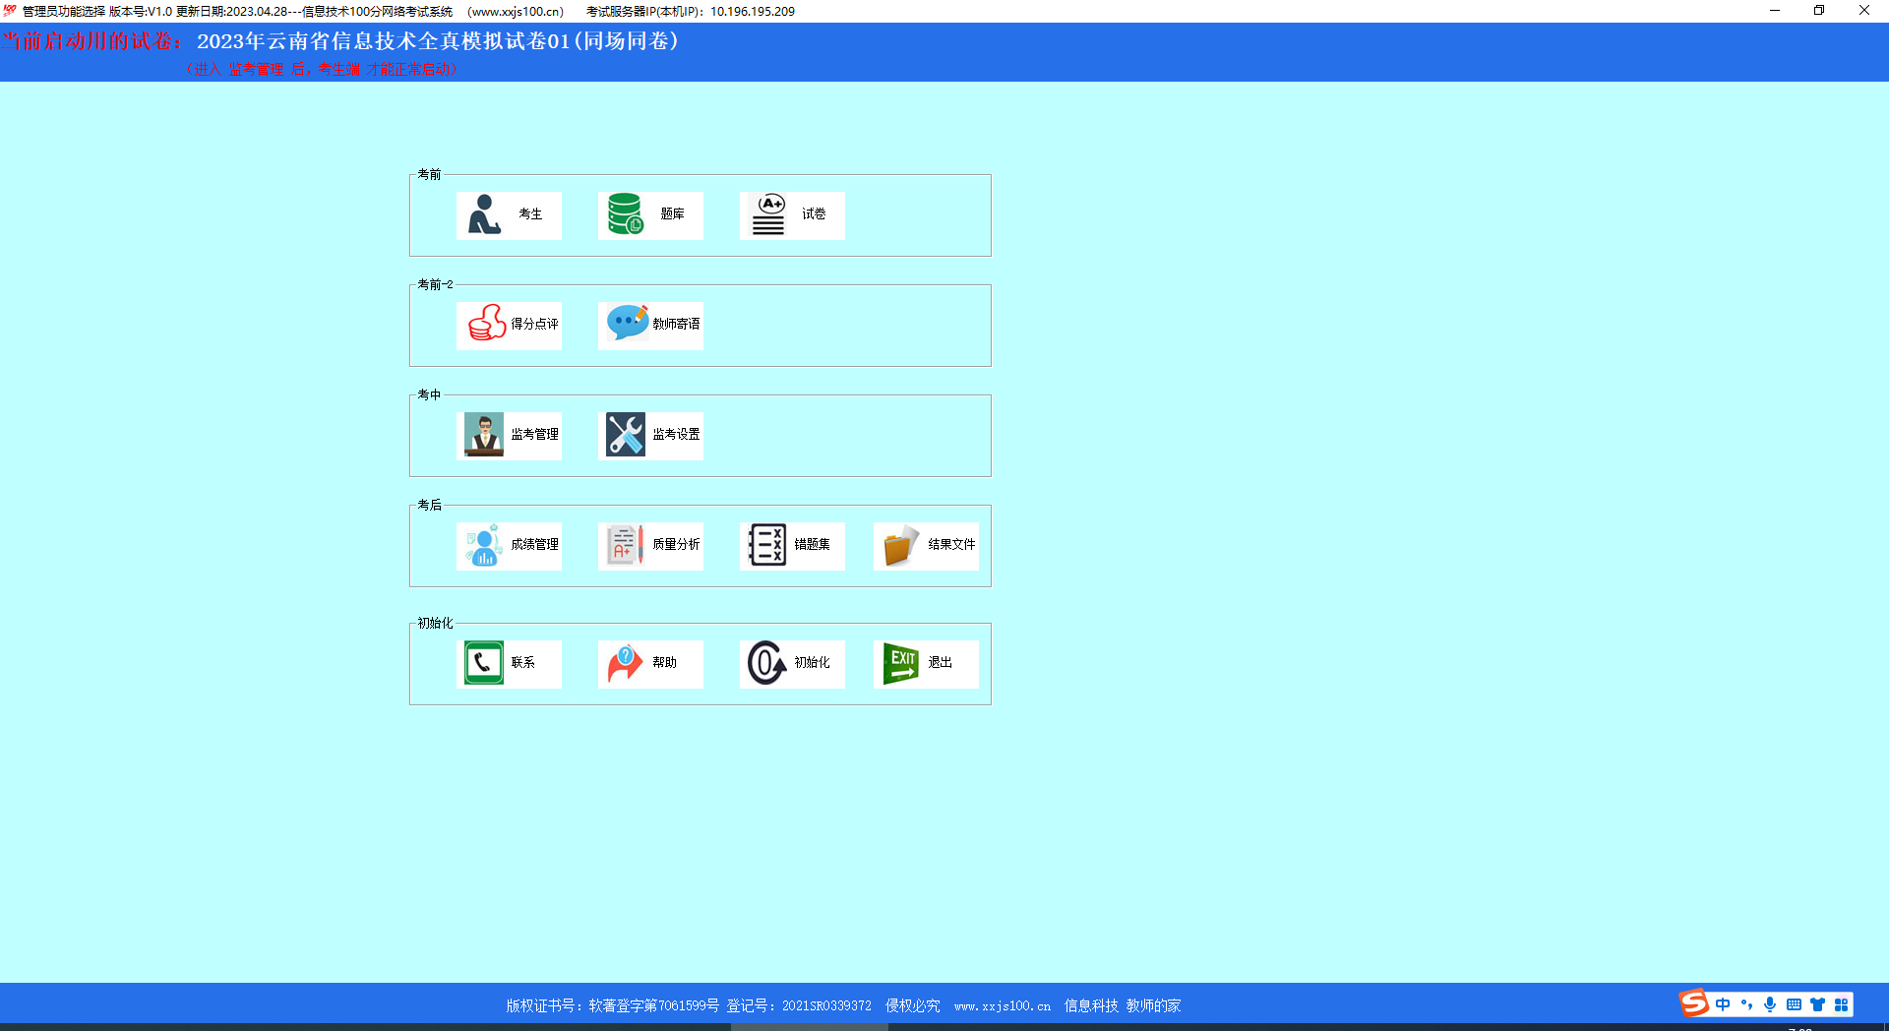Click the 退出 EXIT button
Image resolution: width=1889 pixels, height=1031 pixels.
click(926, 663)
